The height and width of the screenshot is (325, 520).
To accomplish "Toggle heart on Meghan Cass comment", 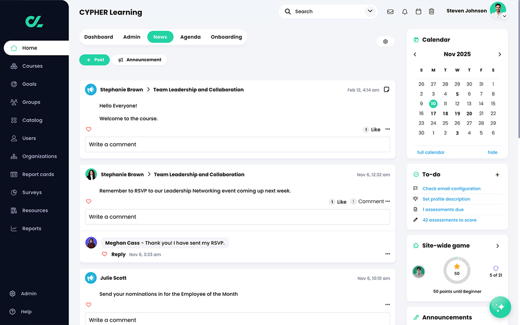I will click(x=104, y=254).
